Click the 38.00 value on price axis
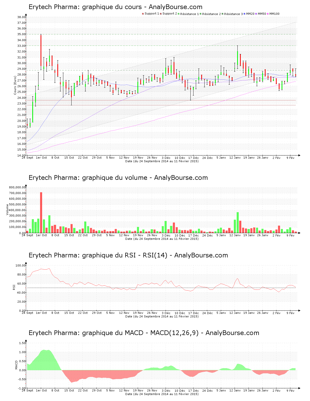 [21, 17]
